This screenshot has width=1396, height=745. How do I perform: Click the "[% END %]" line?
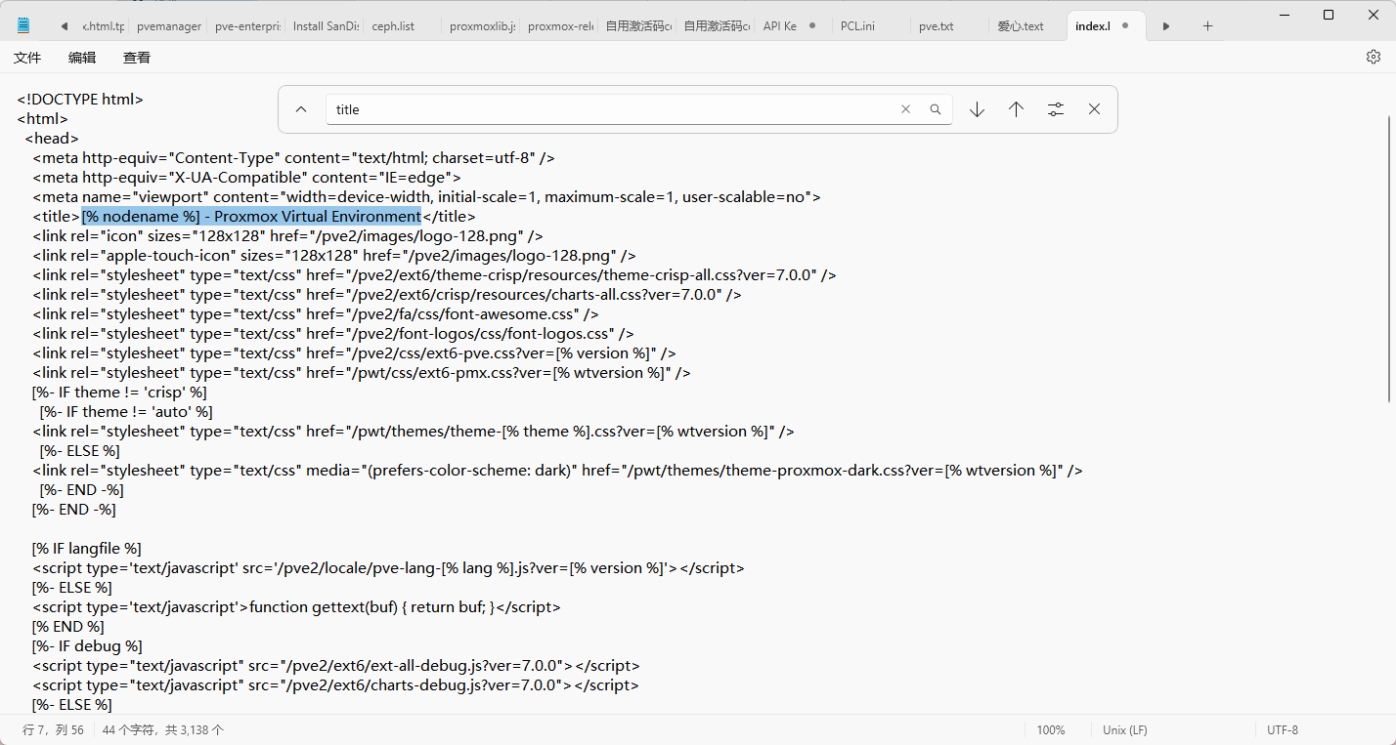[67, 627]
